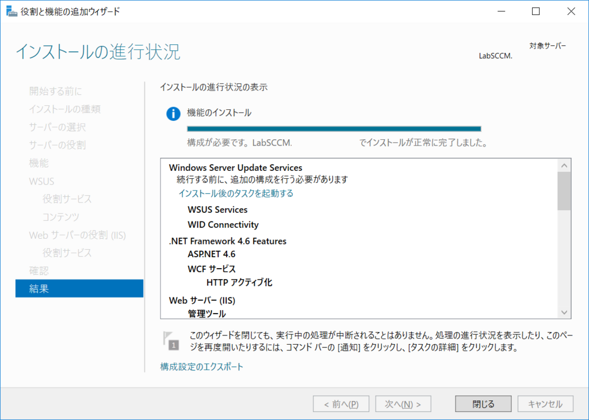Click the wizard title bar server icon
589x420 pixels.
coord(12,12)
